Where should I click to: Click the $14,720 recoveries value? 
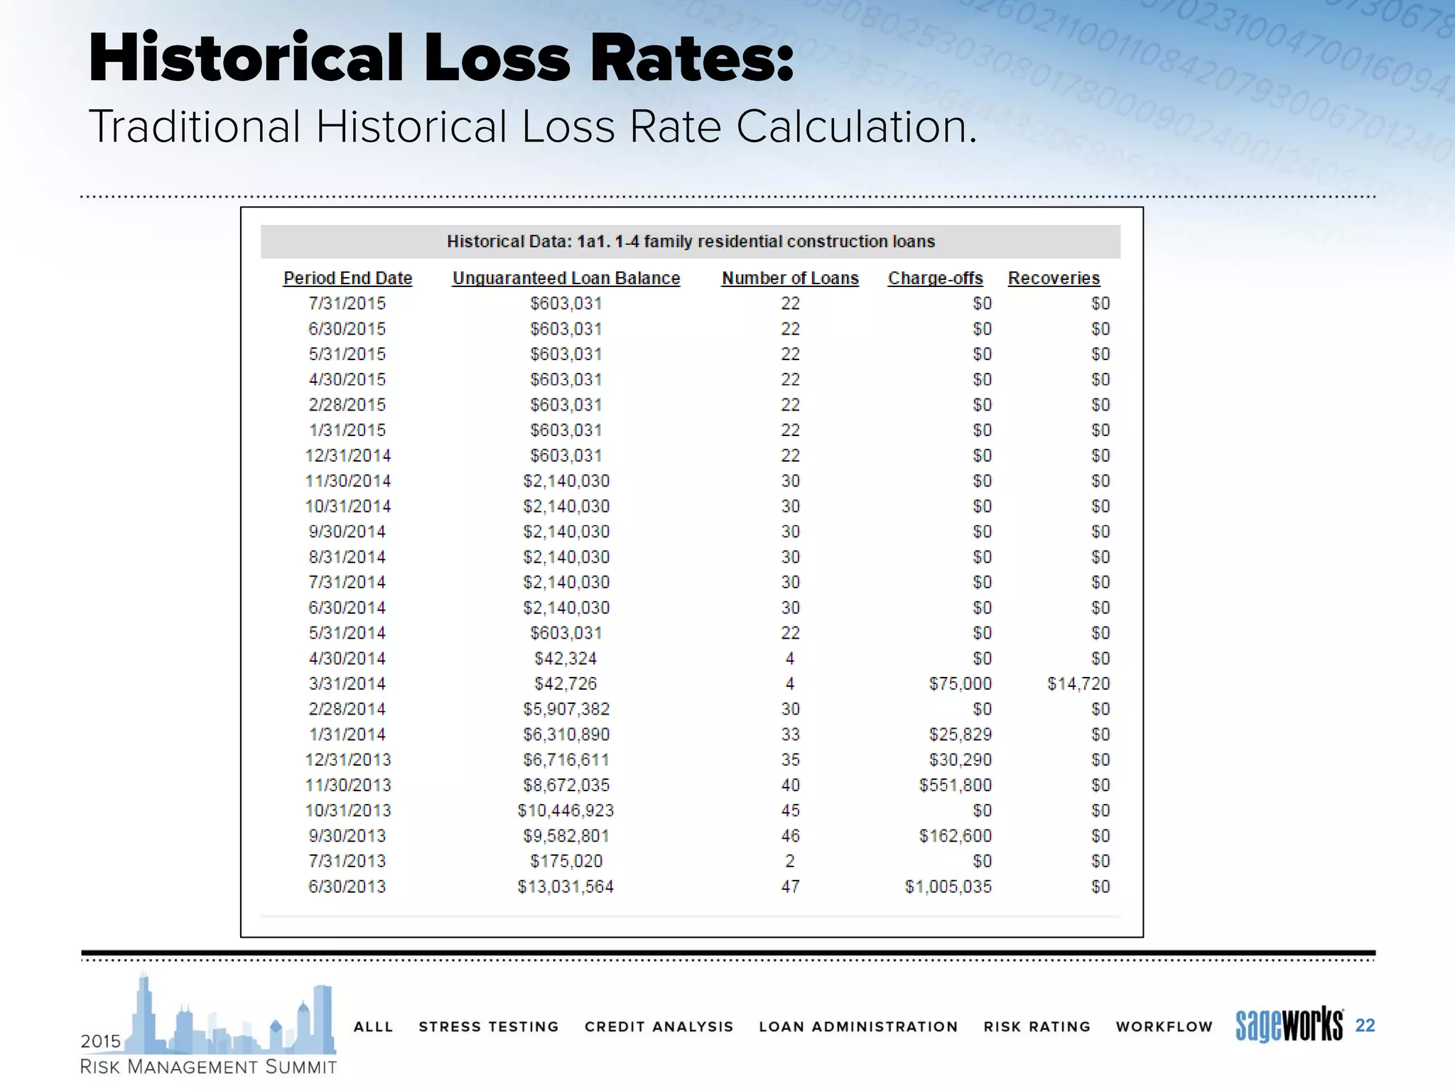tap(1078, 683)
